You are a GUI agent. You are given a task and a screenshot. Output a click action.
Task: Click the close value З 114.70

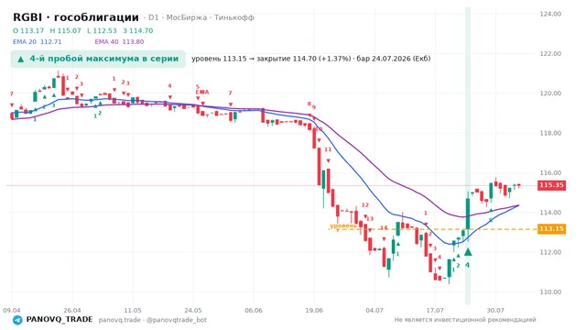tap(138, 30)
